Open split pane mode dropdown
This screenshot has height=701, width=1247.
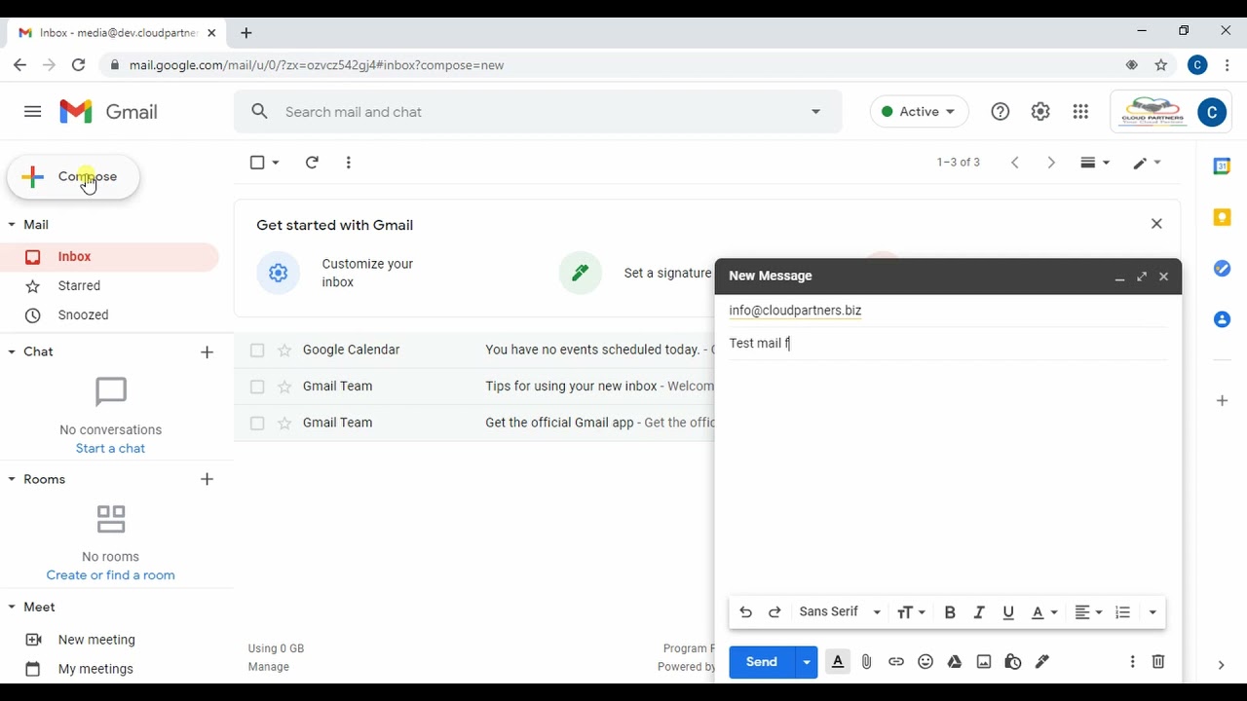click(1095, 163)
